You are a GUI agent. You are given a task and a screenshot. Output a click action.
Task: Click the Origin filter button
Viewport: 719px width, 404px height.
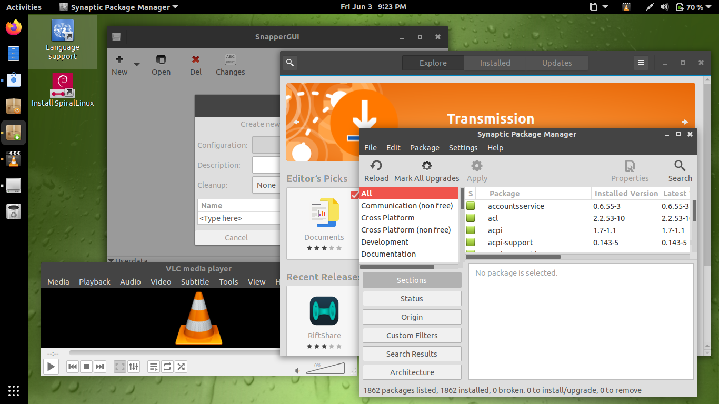412,317
